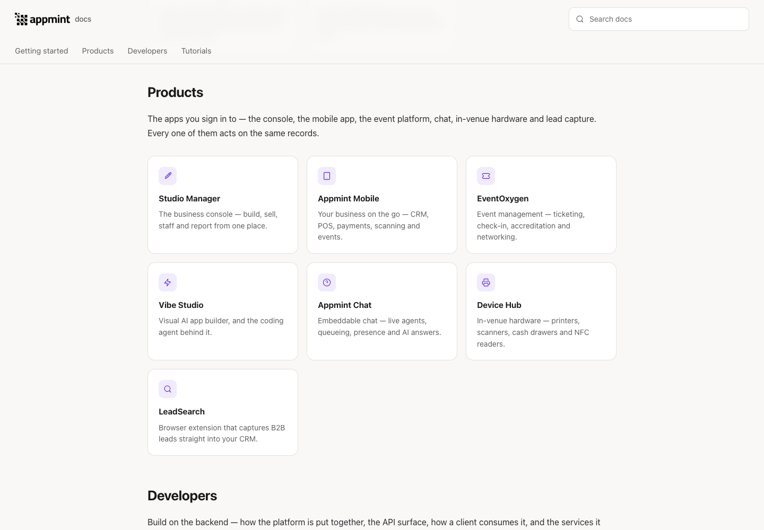764x530 pixels.
Task: Open the Appmint Chat card title
Action: click(x=345, y=305)
